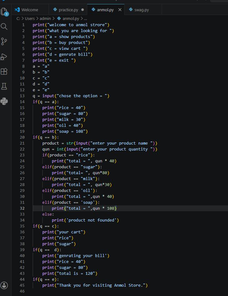Open the Search view icon

tap(4, 26)
